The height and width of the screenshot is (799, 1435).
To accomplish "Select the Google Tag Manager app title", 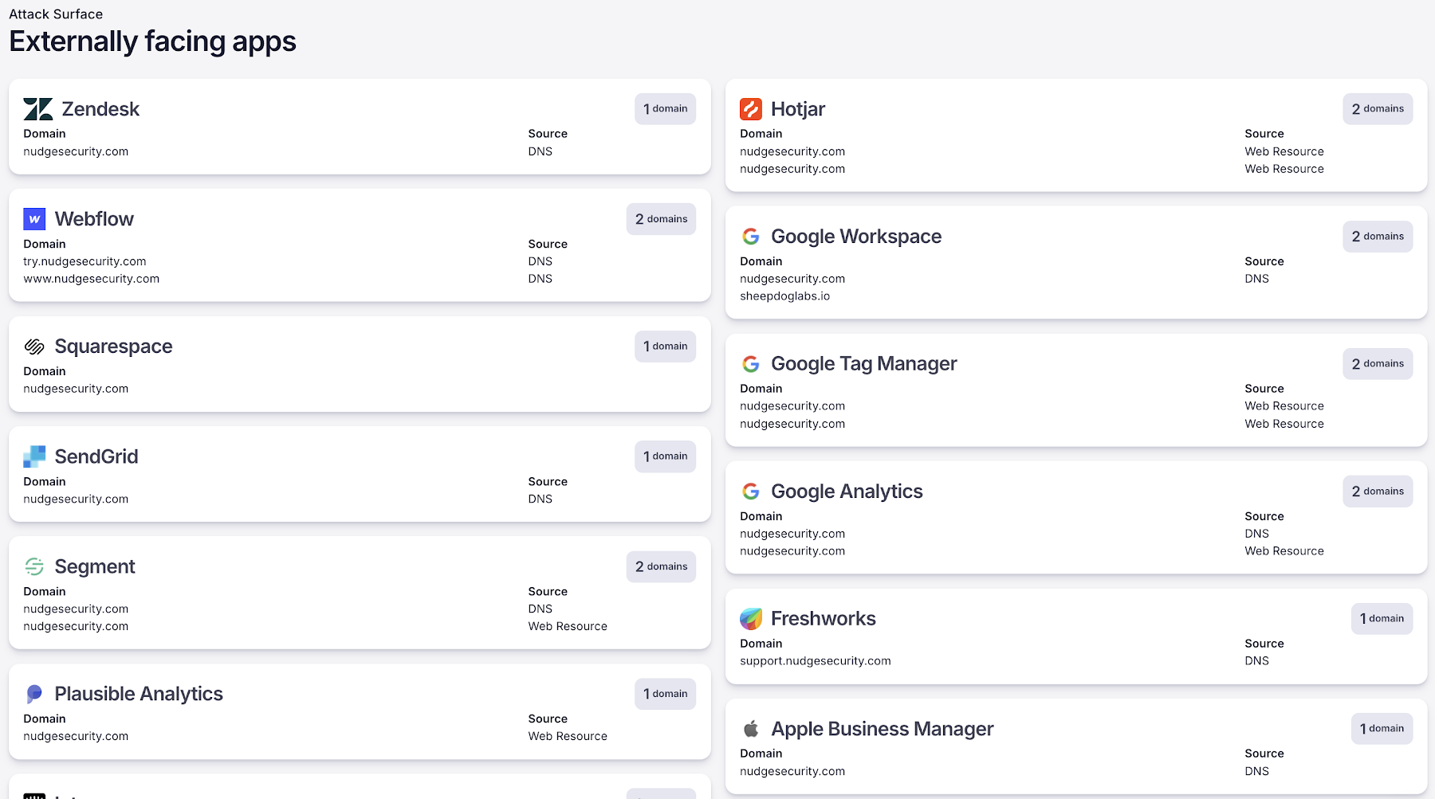I will click(864, 364).
